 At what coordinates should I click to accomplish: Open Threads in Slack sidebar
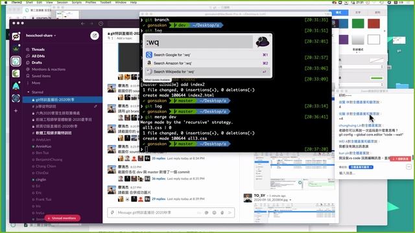pyautogui.click(x=38, y=49)
